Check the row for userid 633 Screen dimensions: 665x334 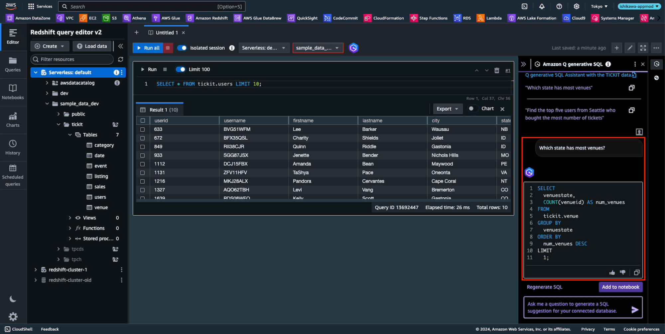click(x=143, y=129)
